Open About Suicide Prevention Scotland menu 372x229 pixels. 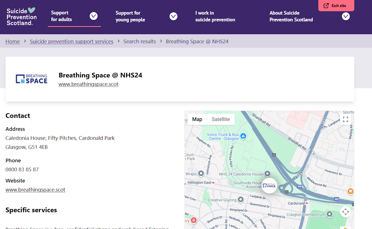click(x=291, y=16)
